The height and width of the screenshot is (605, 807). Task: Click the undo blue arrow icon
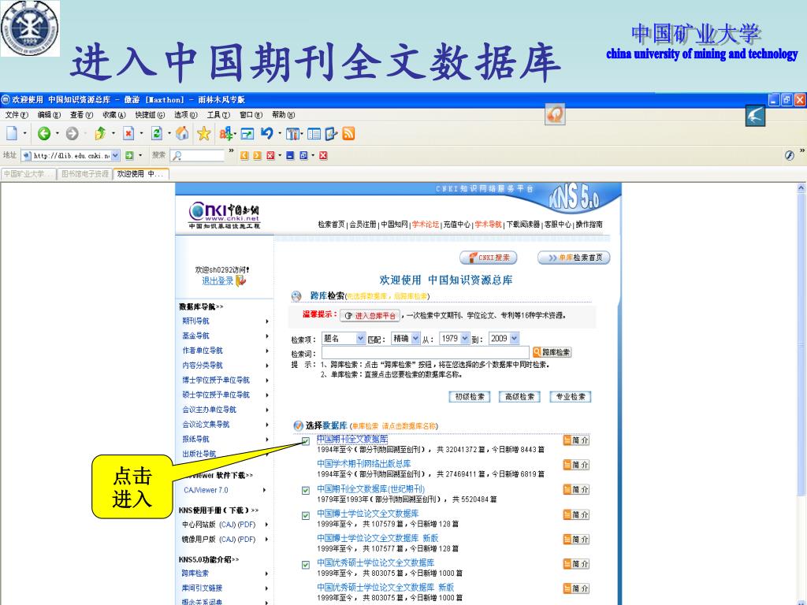[266, 134]
